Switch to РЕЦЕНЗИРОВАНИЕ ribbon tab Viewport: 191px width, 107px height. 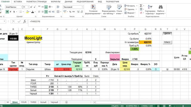click(x=85, y=1)
